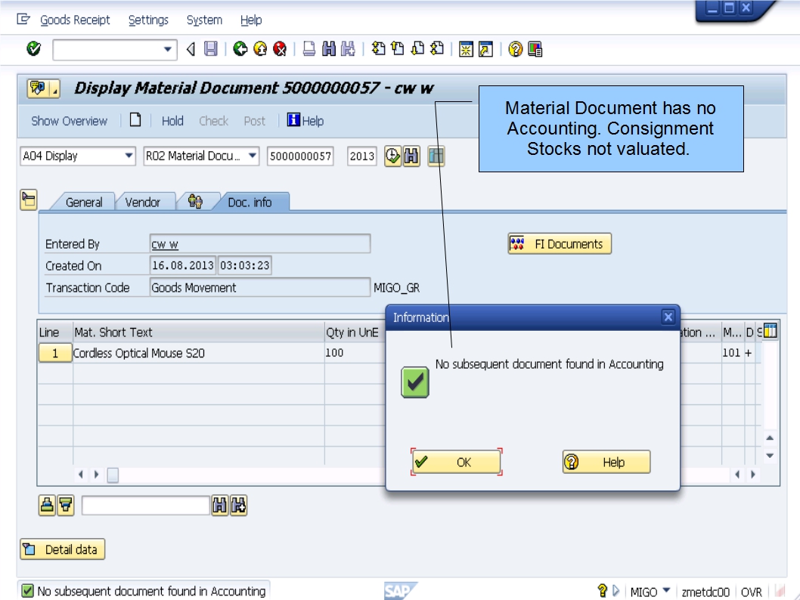Click the Execute clock icon next to year field
Screen dimensions: 800x600
[x=392, y=156]
